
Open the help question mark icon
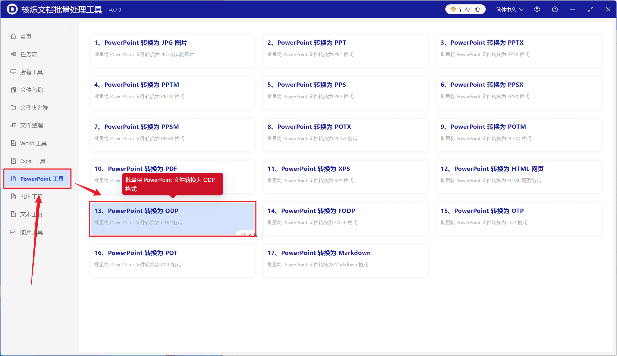point(555,9)
